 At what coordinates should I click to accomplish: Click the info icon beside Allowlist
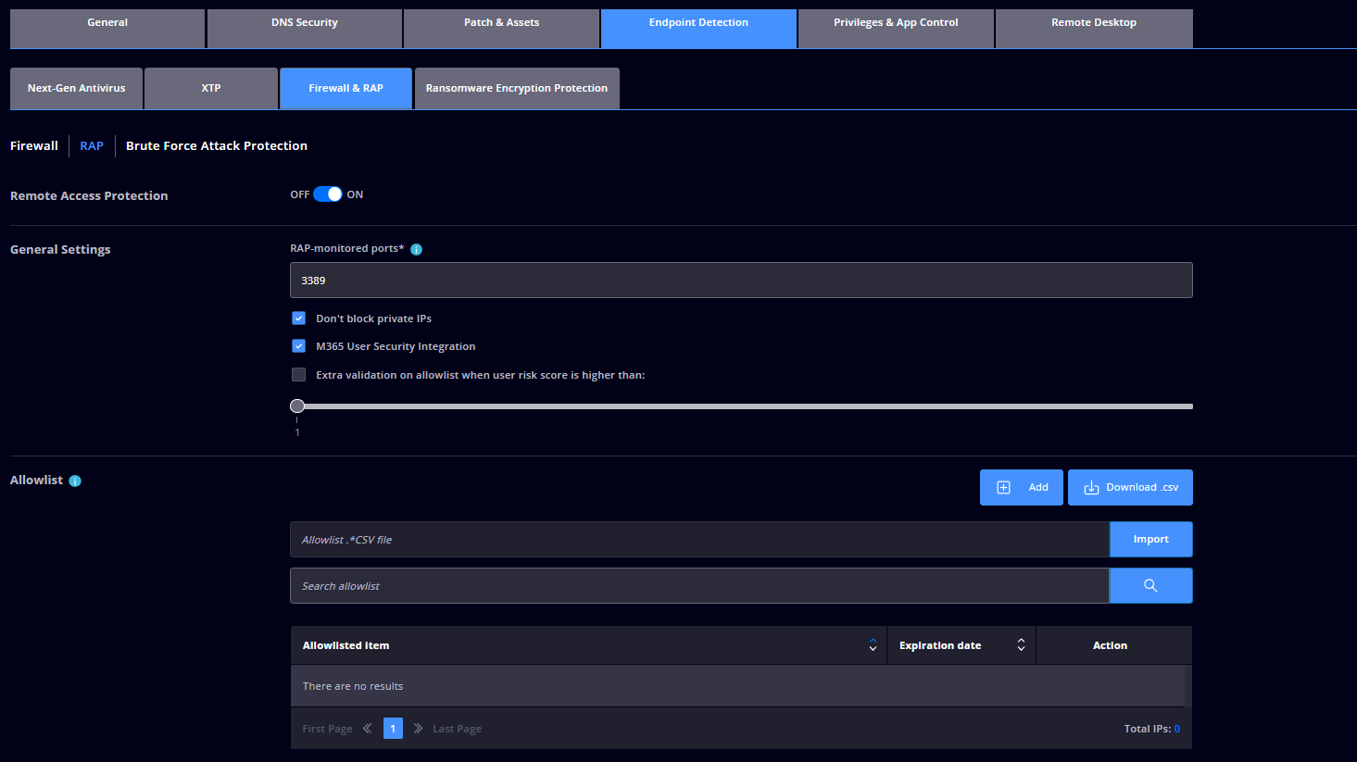pyautogui.click(x=75, y=481)
